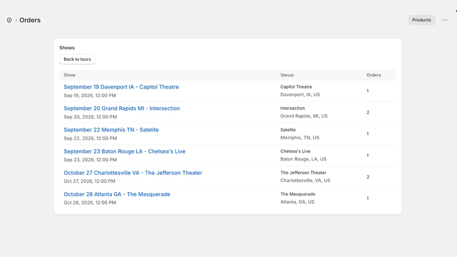Click the app logo icon in breadcrumb

pyautogui.click(x=9, y=20)
